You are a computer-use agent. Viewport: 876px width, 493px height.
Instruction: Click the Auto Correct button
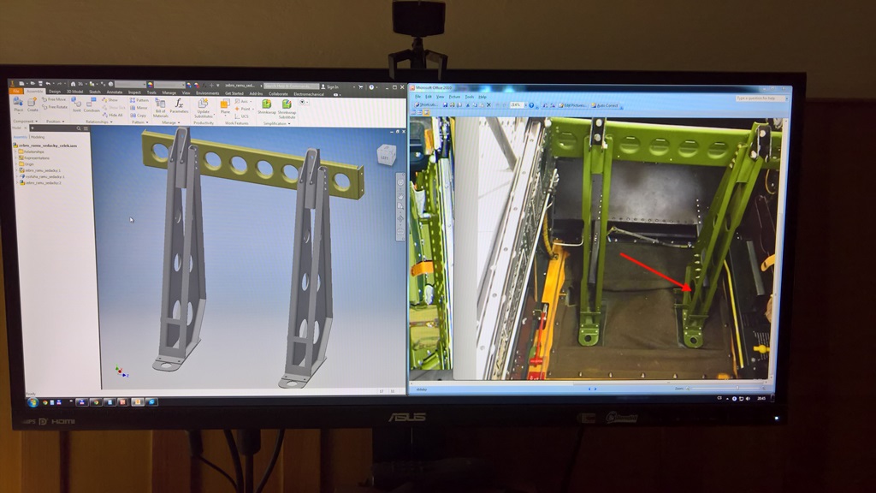click(605, 105)
